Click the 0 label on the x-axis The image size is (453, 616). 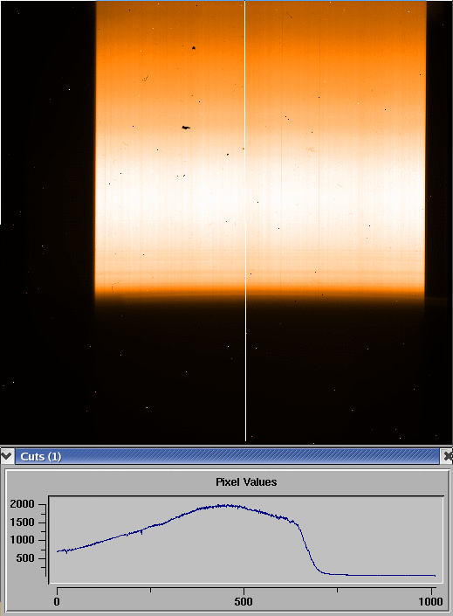tap(57, 601)
